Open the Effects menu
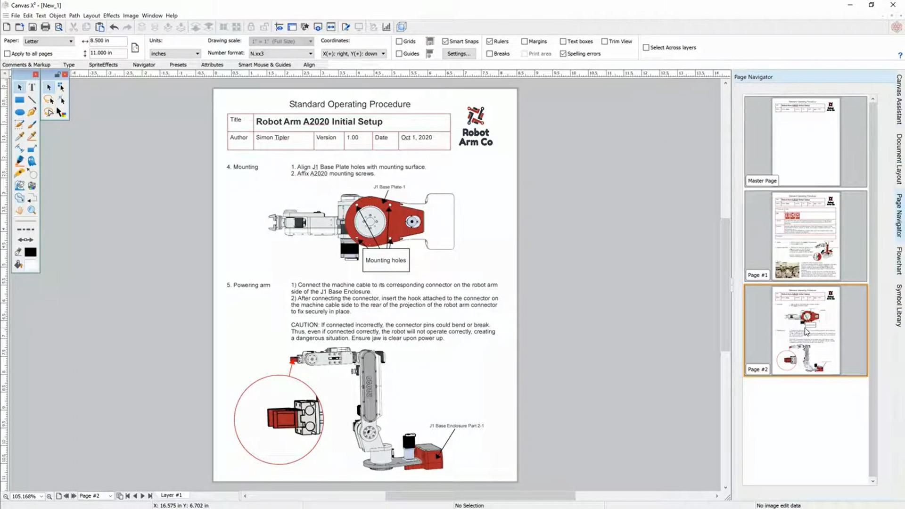Image resolution: width=905 pixels, height=509 pixels. [111, 16]
